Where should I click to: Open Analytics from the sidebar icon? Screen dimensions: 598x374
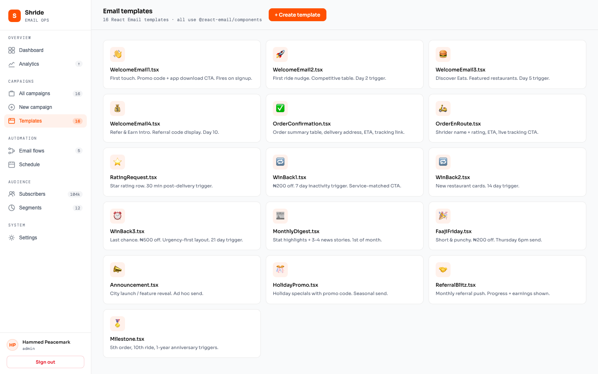point(12,64)
